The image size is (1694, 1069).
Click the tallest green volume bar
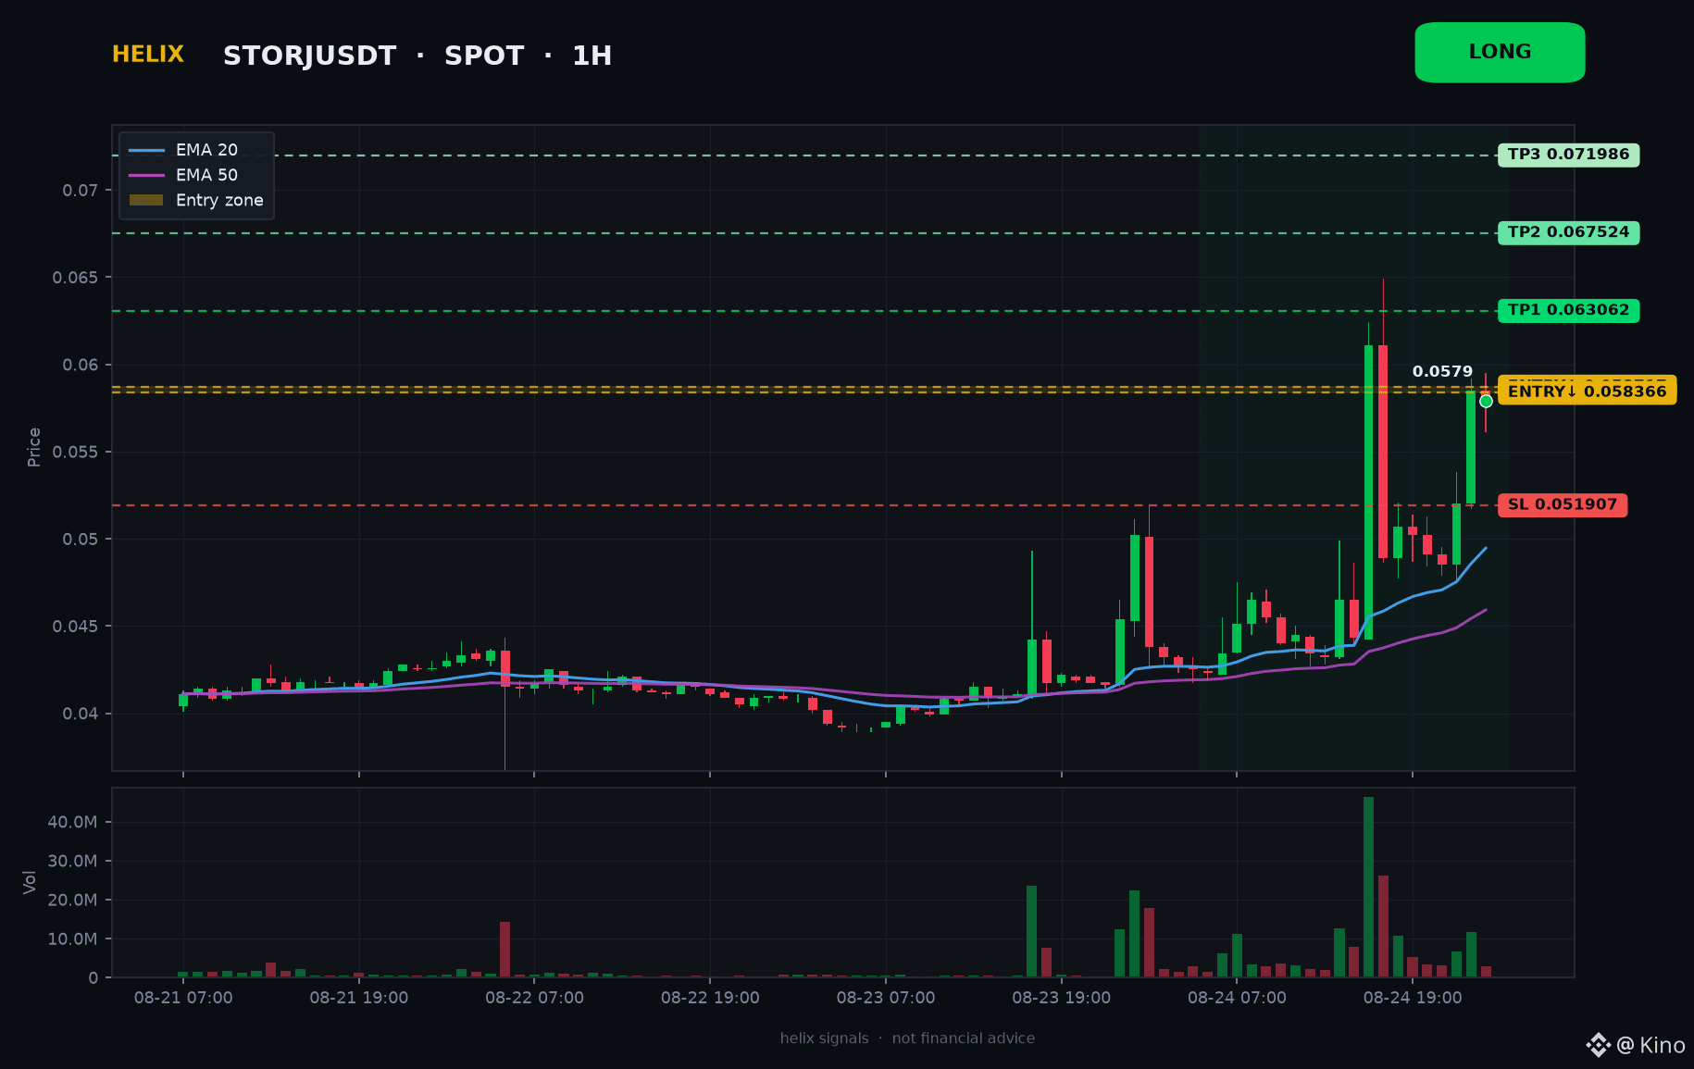tap(1368, 887)
